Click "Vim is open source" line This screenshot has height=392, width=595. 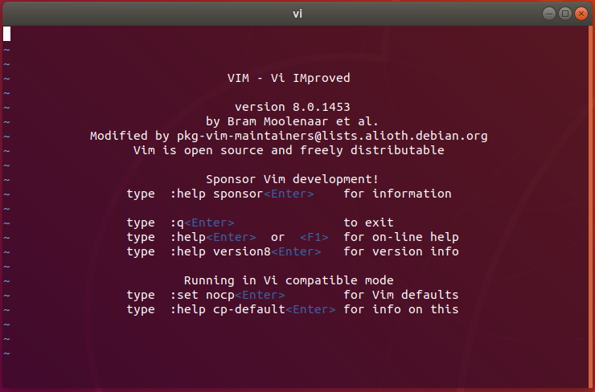(289, 150)
